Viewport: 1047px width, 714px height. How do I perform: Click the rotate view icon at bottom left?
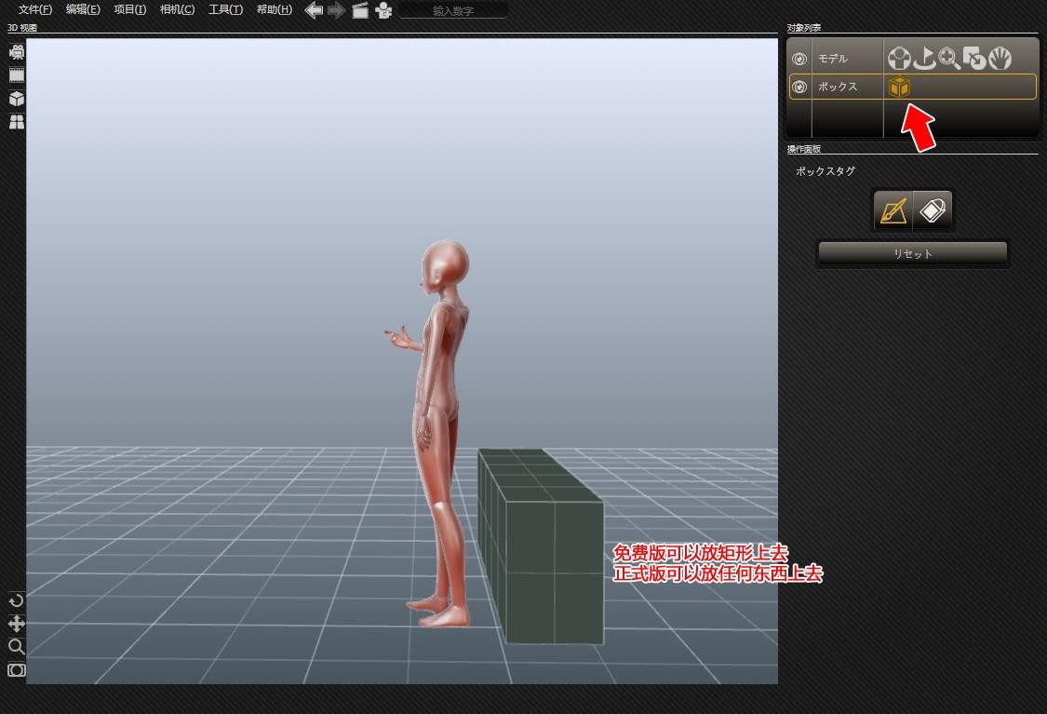click(x=16, y=600)
